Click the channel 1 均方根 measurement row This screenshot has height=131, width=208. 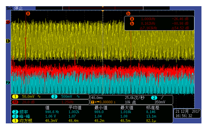point(92,120)
